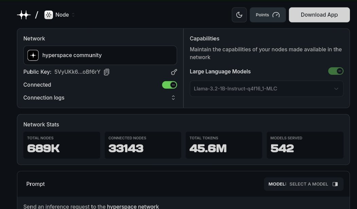Open the Node switcher dropdown
This screenshot has width=357, height=209.
(73, 15)
